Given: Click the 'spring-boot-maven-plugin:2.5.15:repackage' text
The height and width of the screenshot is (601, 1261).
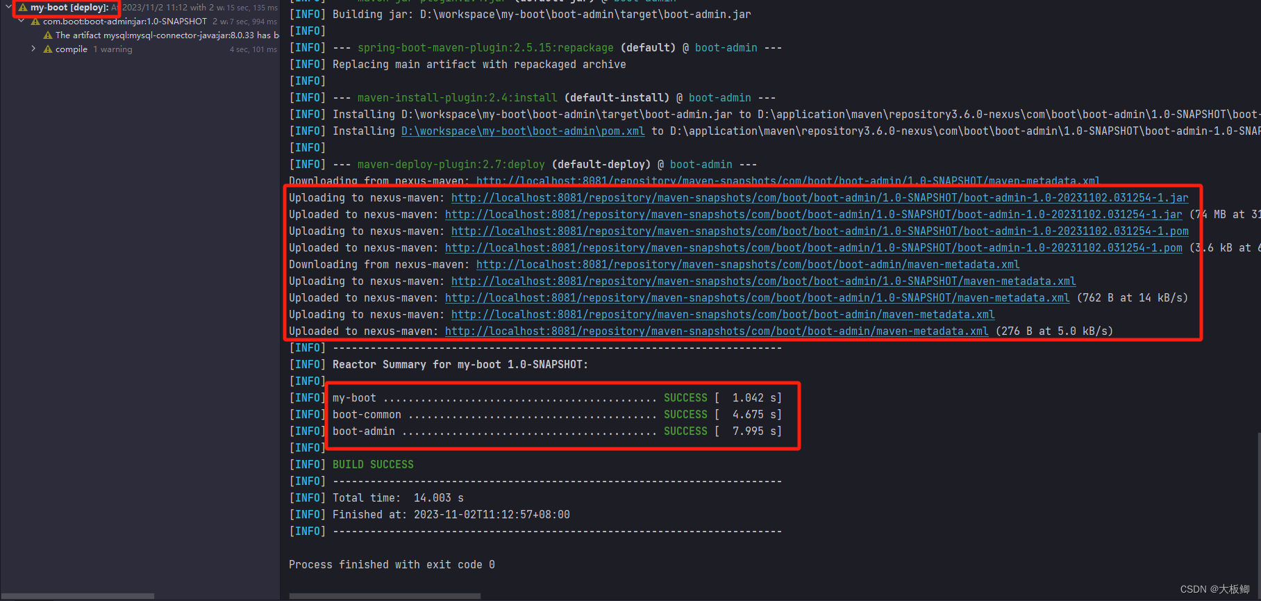Looking at the screenshot, I should point(485,48).
